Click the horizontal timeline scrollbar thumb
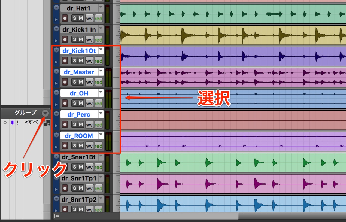 point(179,216)
